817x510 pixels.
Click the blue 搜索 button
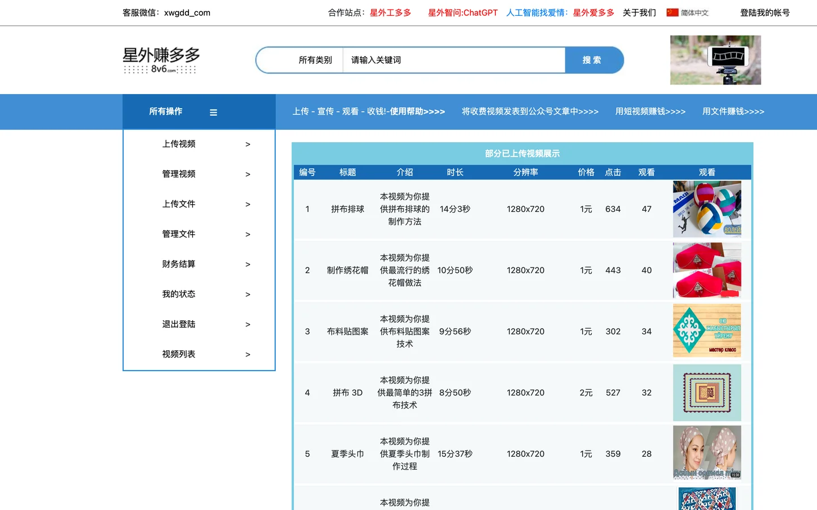pyautogui.click(x=593, y=60)
